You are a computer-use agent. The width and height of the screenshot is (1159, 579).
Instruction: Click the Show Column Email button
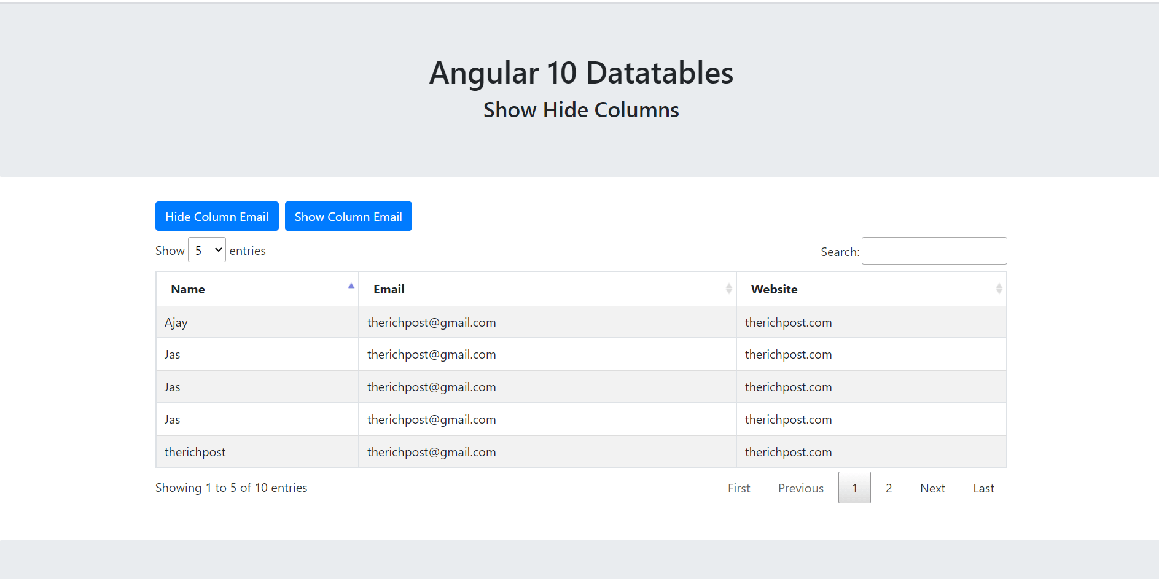pos(348,216)
